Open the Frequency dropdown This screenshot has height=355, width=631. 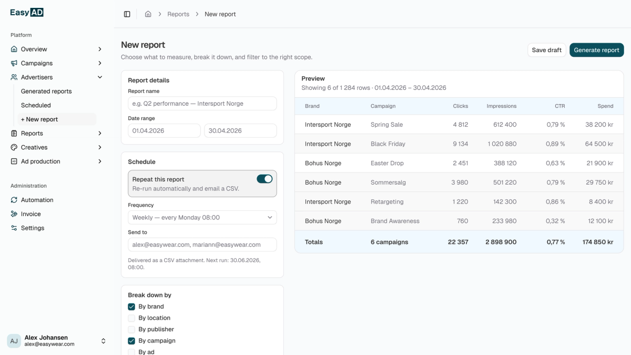pyautogui.click(x=202, y=217)
